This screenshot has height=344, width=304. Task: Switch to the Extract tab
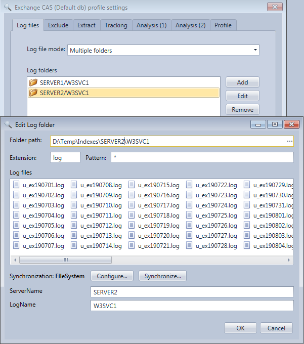coord(86,25)
